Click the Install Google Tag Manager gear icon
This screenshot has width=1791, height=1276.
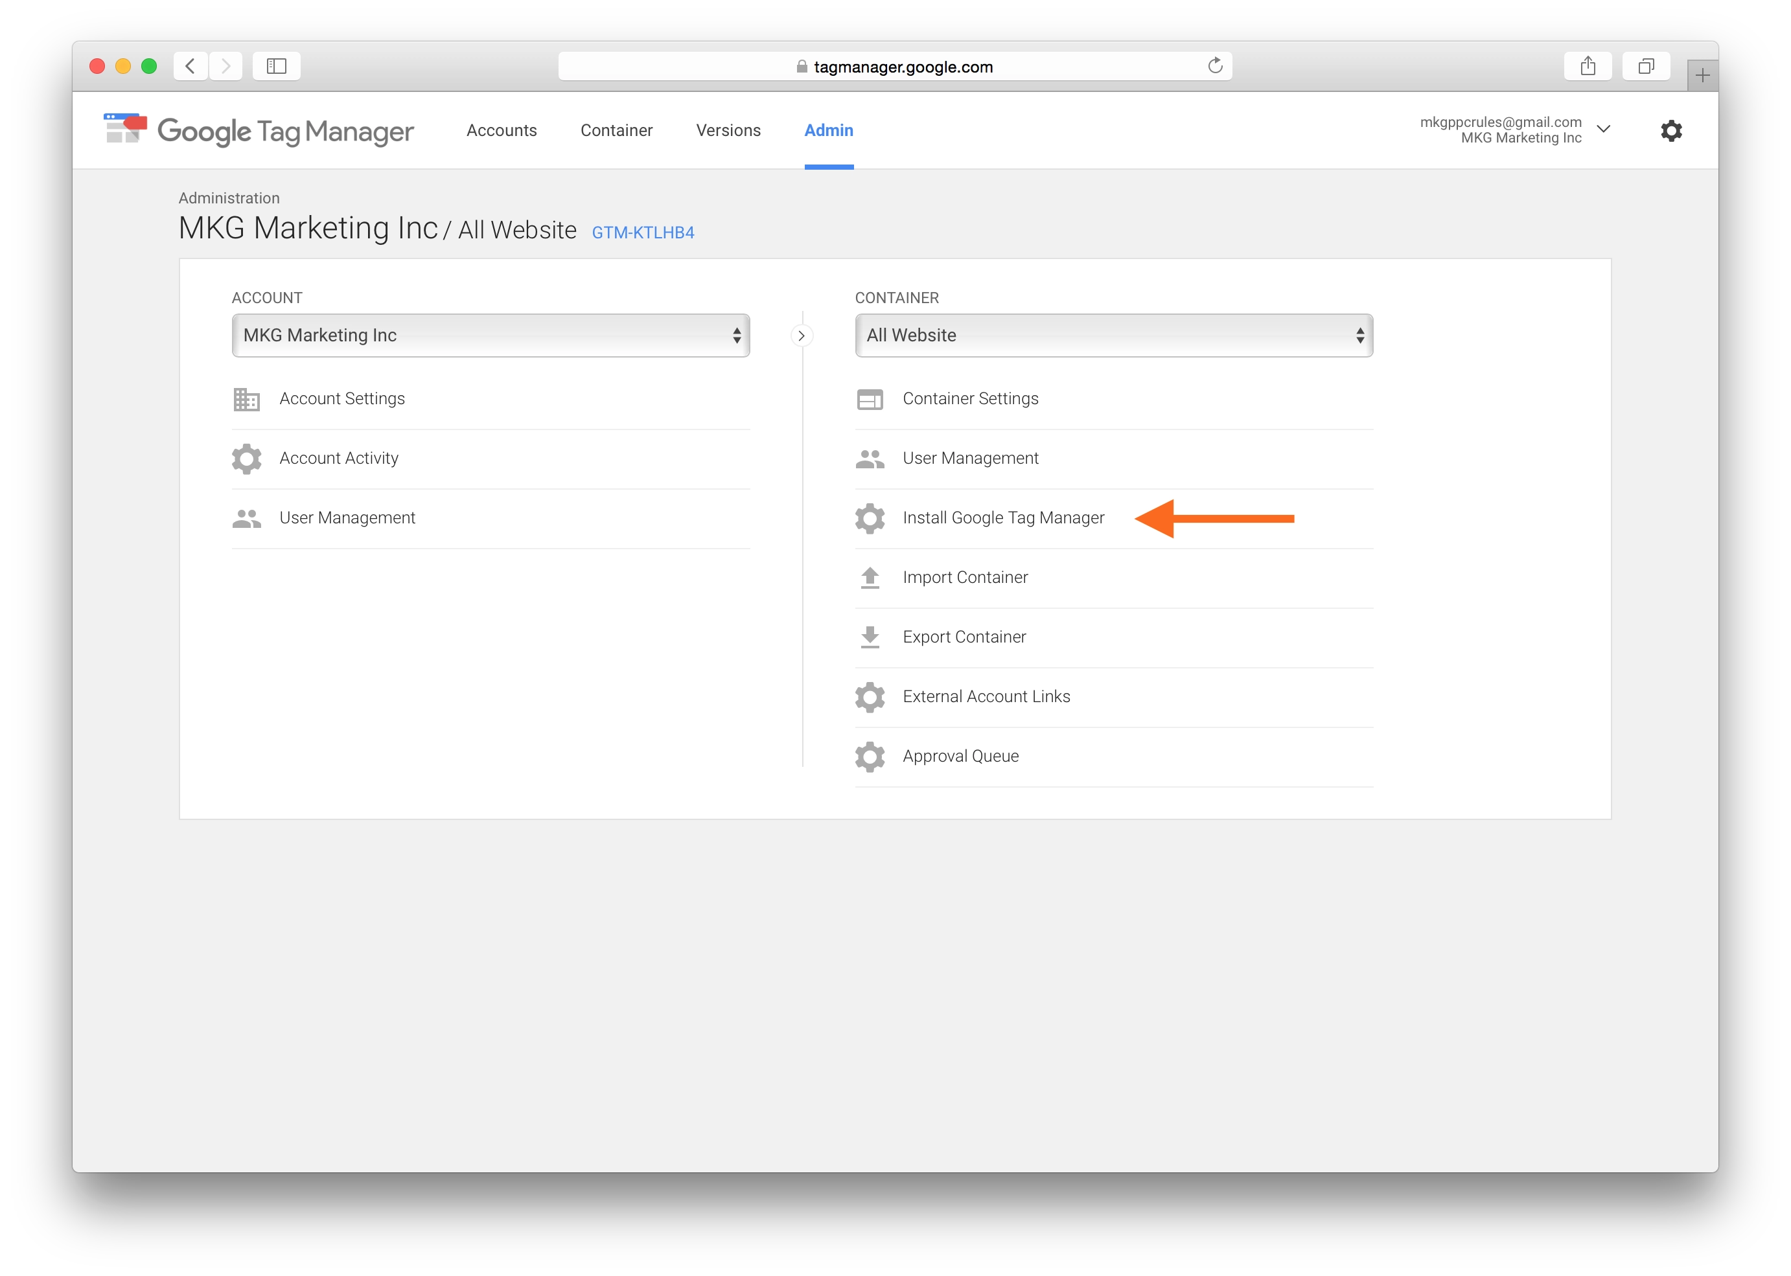click(x=869, y=518)
